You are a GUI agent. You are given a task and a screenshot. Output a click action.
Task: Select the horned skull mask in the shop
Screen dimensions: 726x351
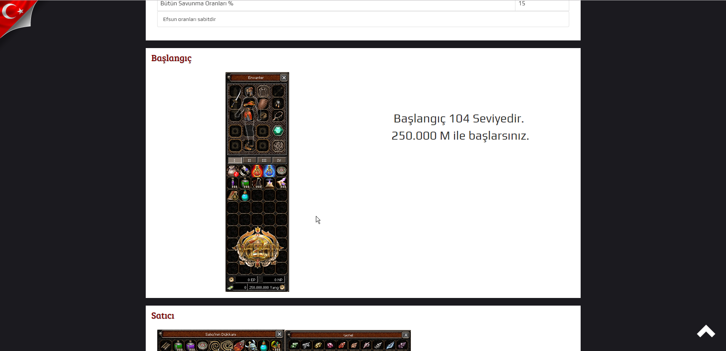251,346
